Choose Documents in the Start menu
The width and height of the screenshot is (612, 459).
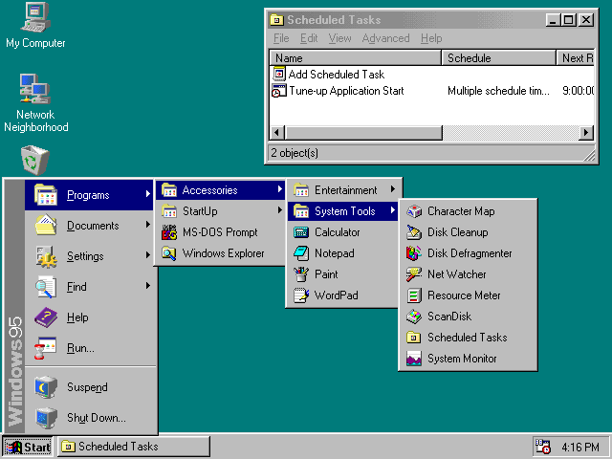click(89, 226)
